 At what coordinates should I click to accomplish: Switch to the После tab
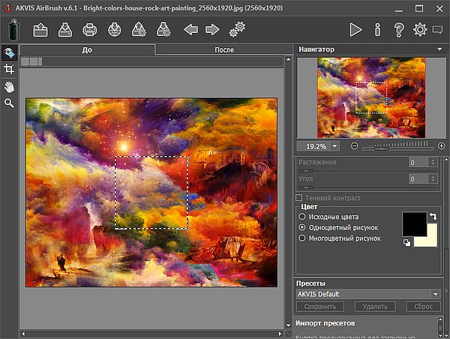click(223, 50)
